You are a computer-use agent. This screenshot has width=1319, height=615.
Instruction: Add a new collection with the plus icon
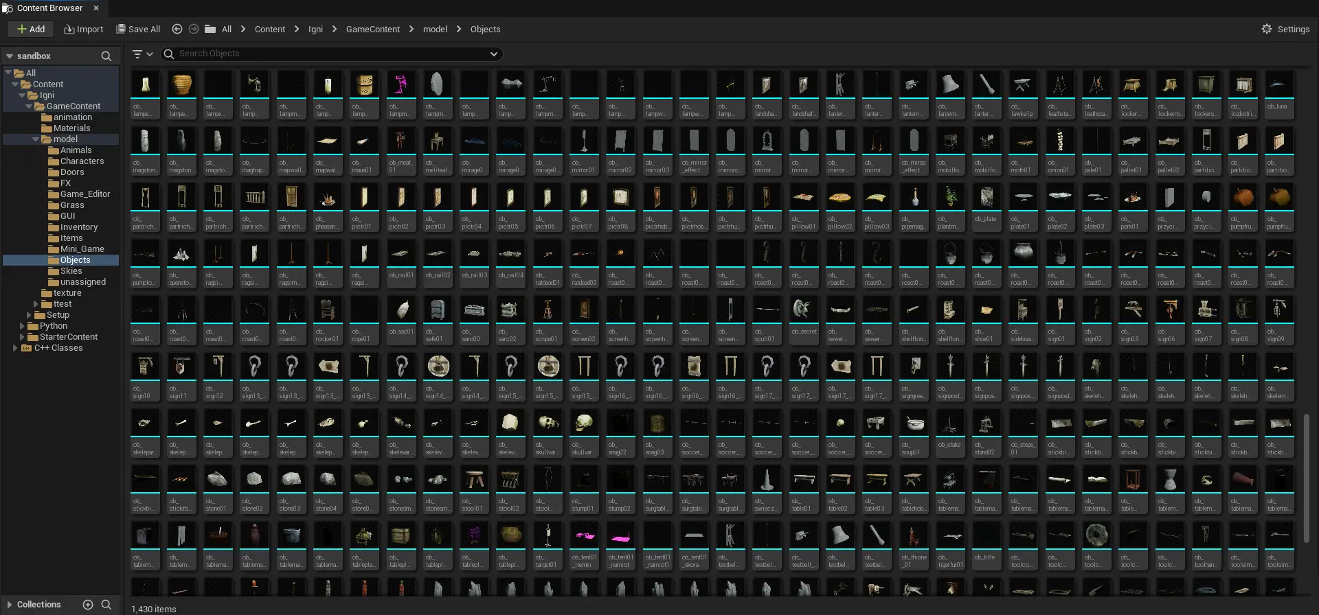[x=88, y=605]
